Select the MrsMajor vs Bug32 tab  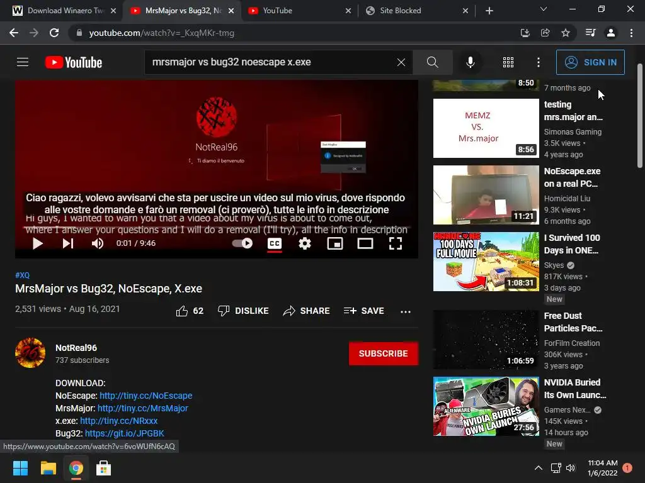click(x=181, y=11)
